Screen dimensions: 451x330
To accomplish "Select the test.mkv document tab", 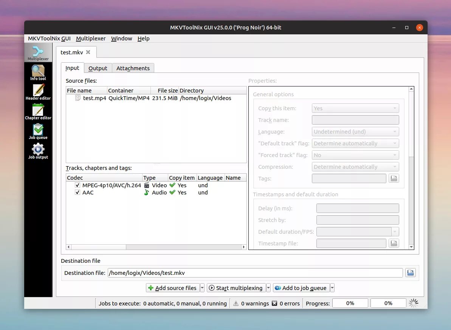I will 76,52.
